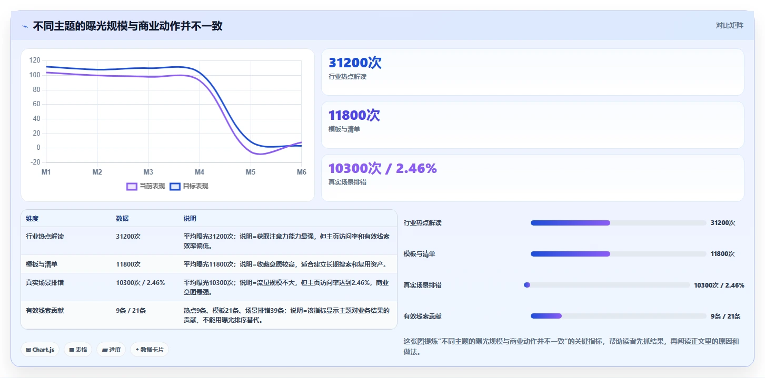The width and height of the screenshot is (765, 378).
Task: Click the 对比矩阵 label in header
Action: 729,26
